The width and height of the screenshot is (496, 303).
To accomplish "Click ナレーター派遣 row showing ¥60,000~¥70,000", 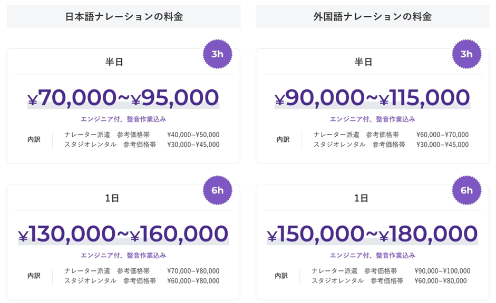I will pos(391,135).
